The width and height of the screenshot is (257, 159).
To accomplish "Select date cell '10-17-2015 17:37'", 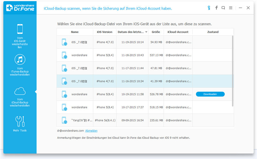I will [x=132, y=107].
